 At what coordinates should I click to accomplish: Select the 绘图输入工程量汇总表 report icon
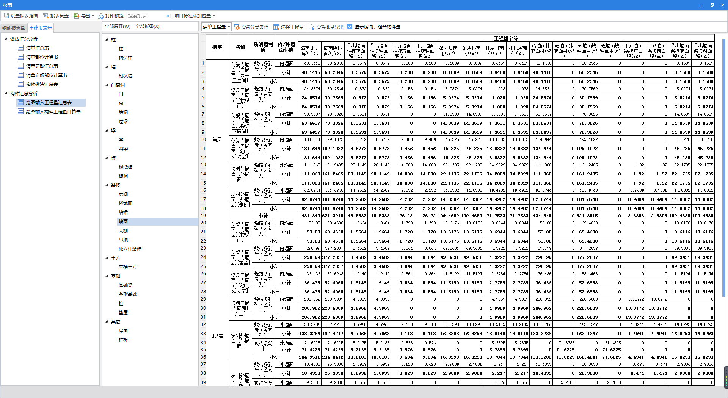click(x=21, y=102)
